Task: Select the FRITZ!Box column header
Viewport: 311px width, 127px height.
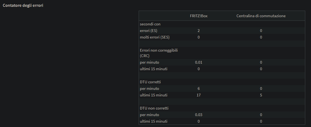Action: click(199, 16)
